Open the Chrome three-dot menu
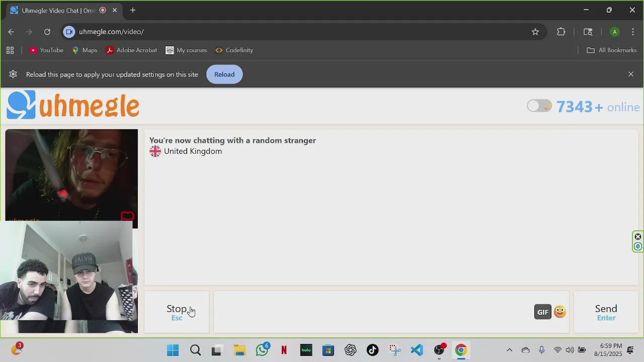This screenshot has width=644, height=362. coord(633,32)
